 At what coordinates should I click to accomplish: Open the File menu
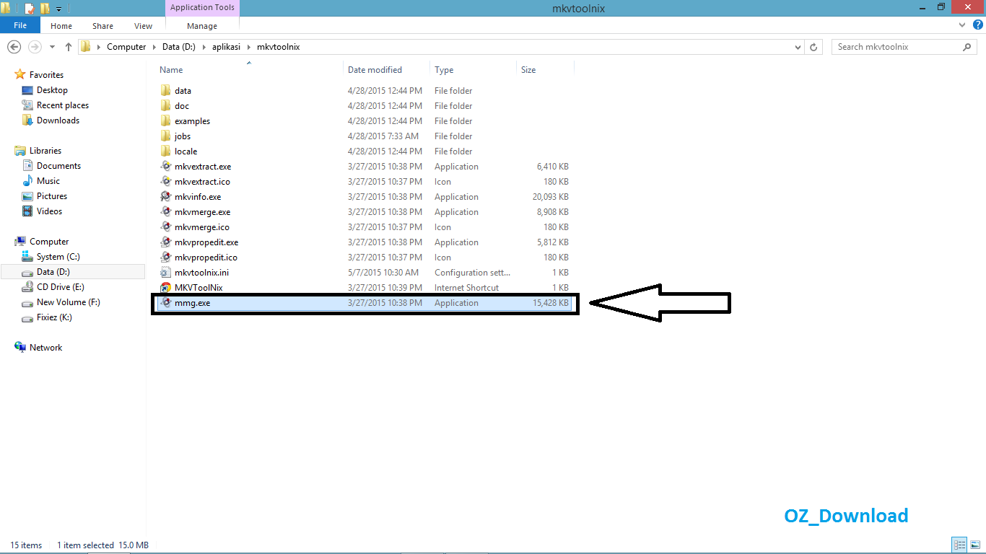(x=20, y=25)
